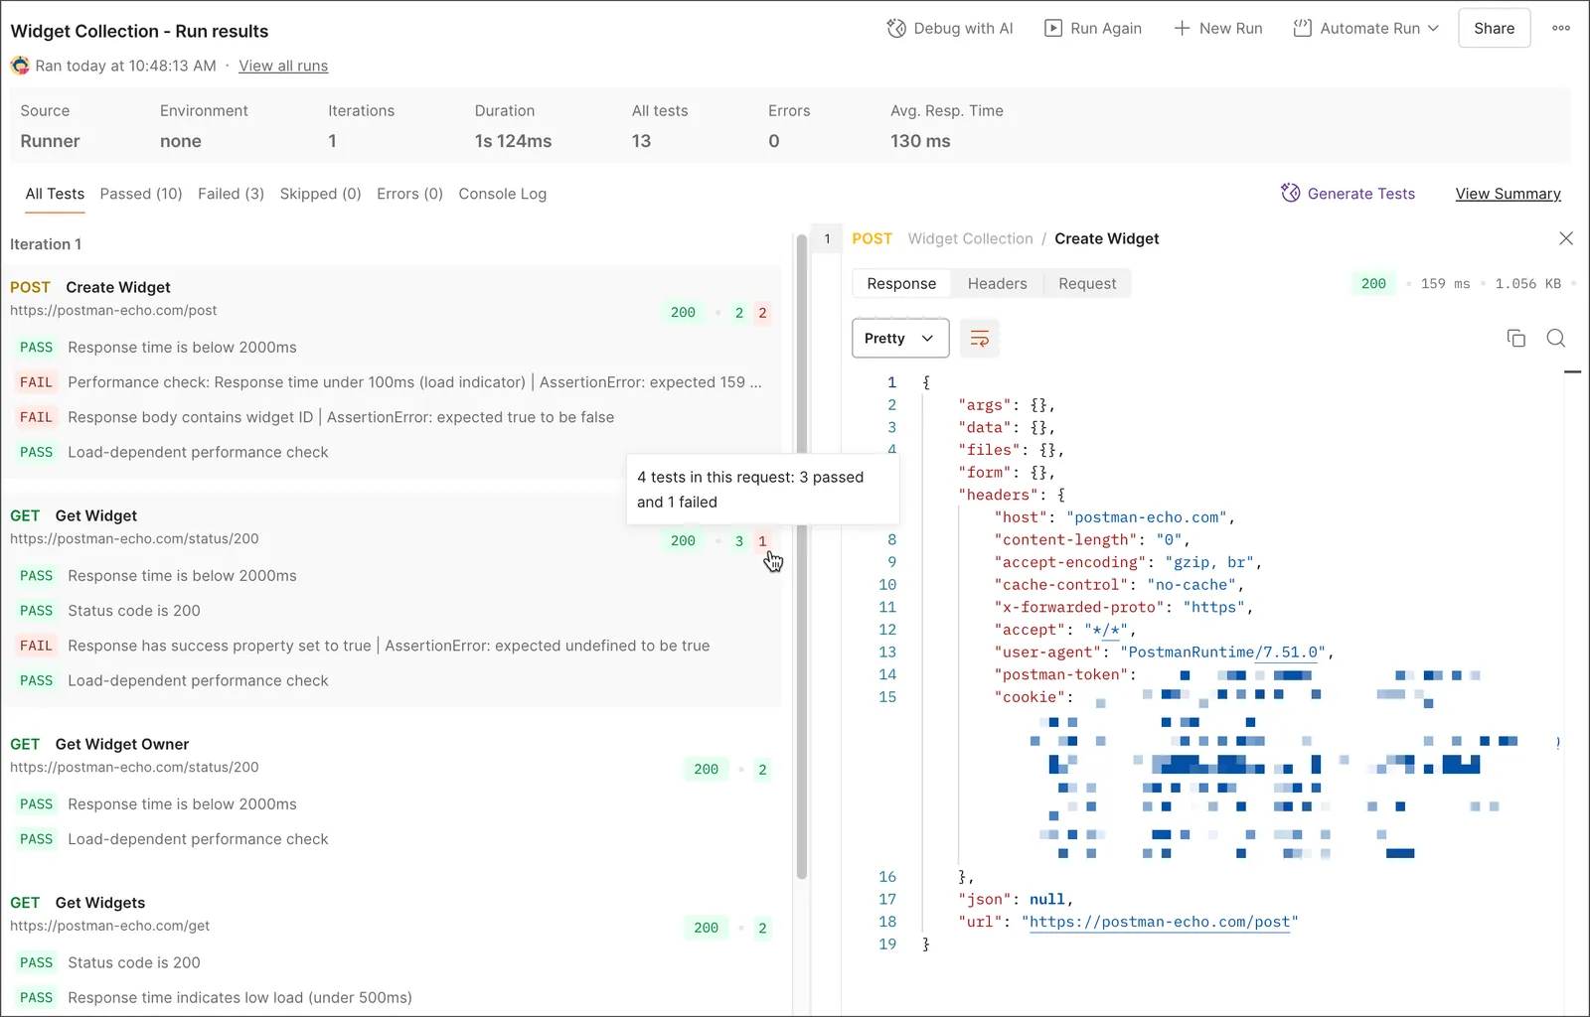This screenshot has width=1590, height=1017.
Task: Switch to the Failed (3) tab
Action: (x=231, y=194)
